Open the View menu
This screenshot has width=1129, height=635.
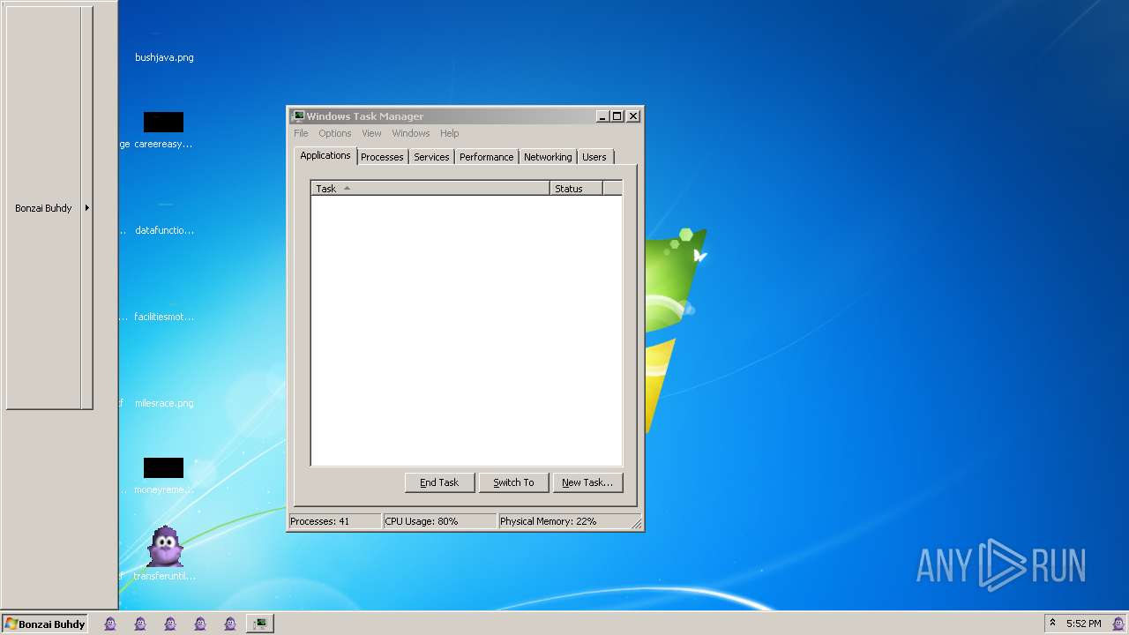click(371, 133)
